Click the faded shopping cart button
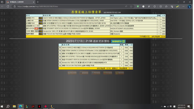 click(x=84, y=73)
